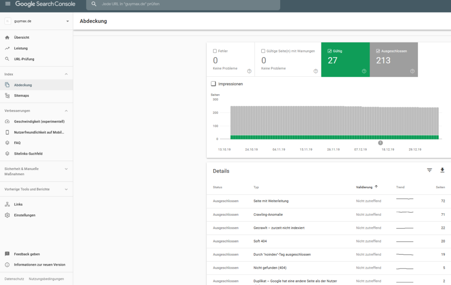The image size is (451, 285).
Task: Expand Sicherheit & Manuelle Maßnahmen section
Action: click(66, 169)
